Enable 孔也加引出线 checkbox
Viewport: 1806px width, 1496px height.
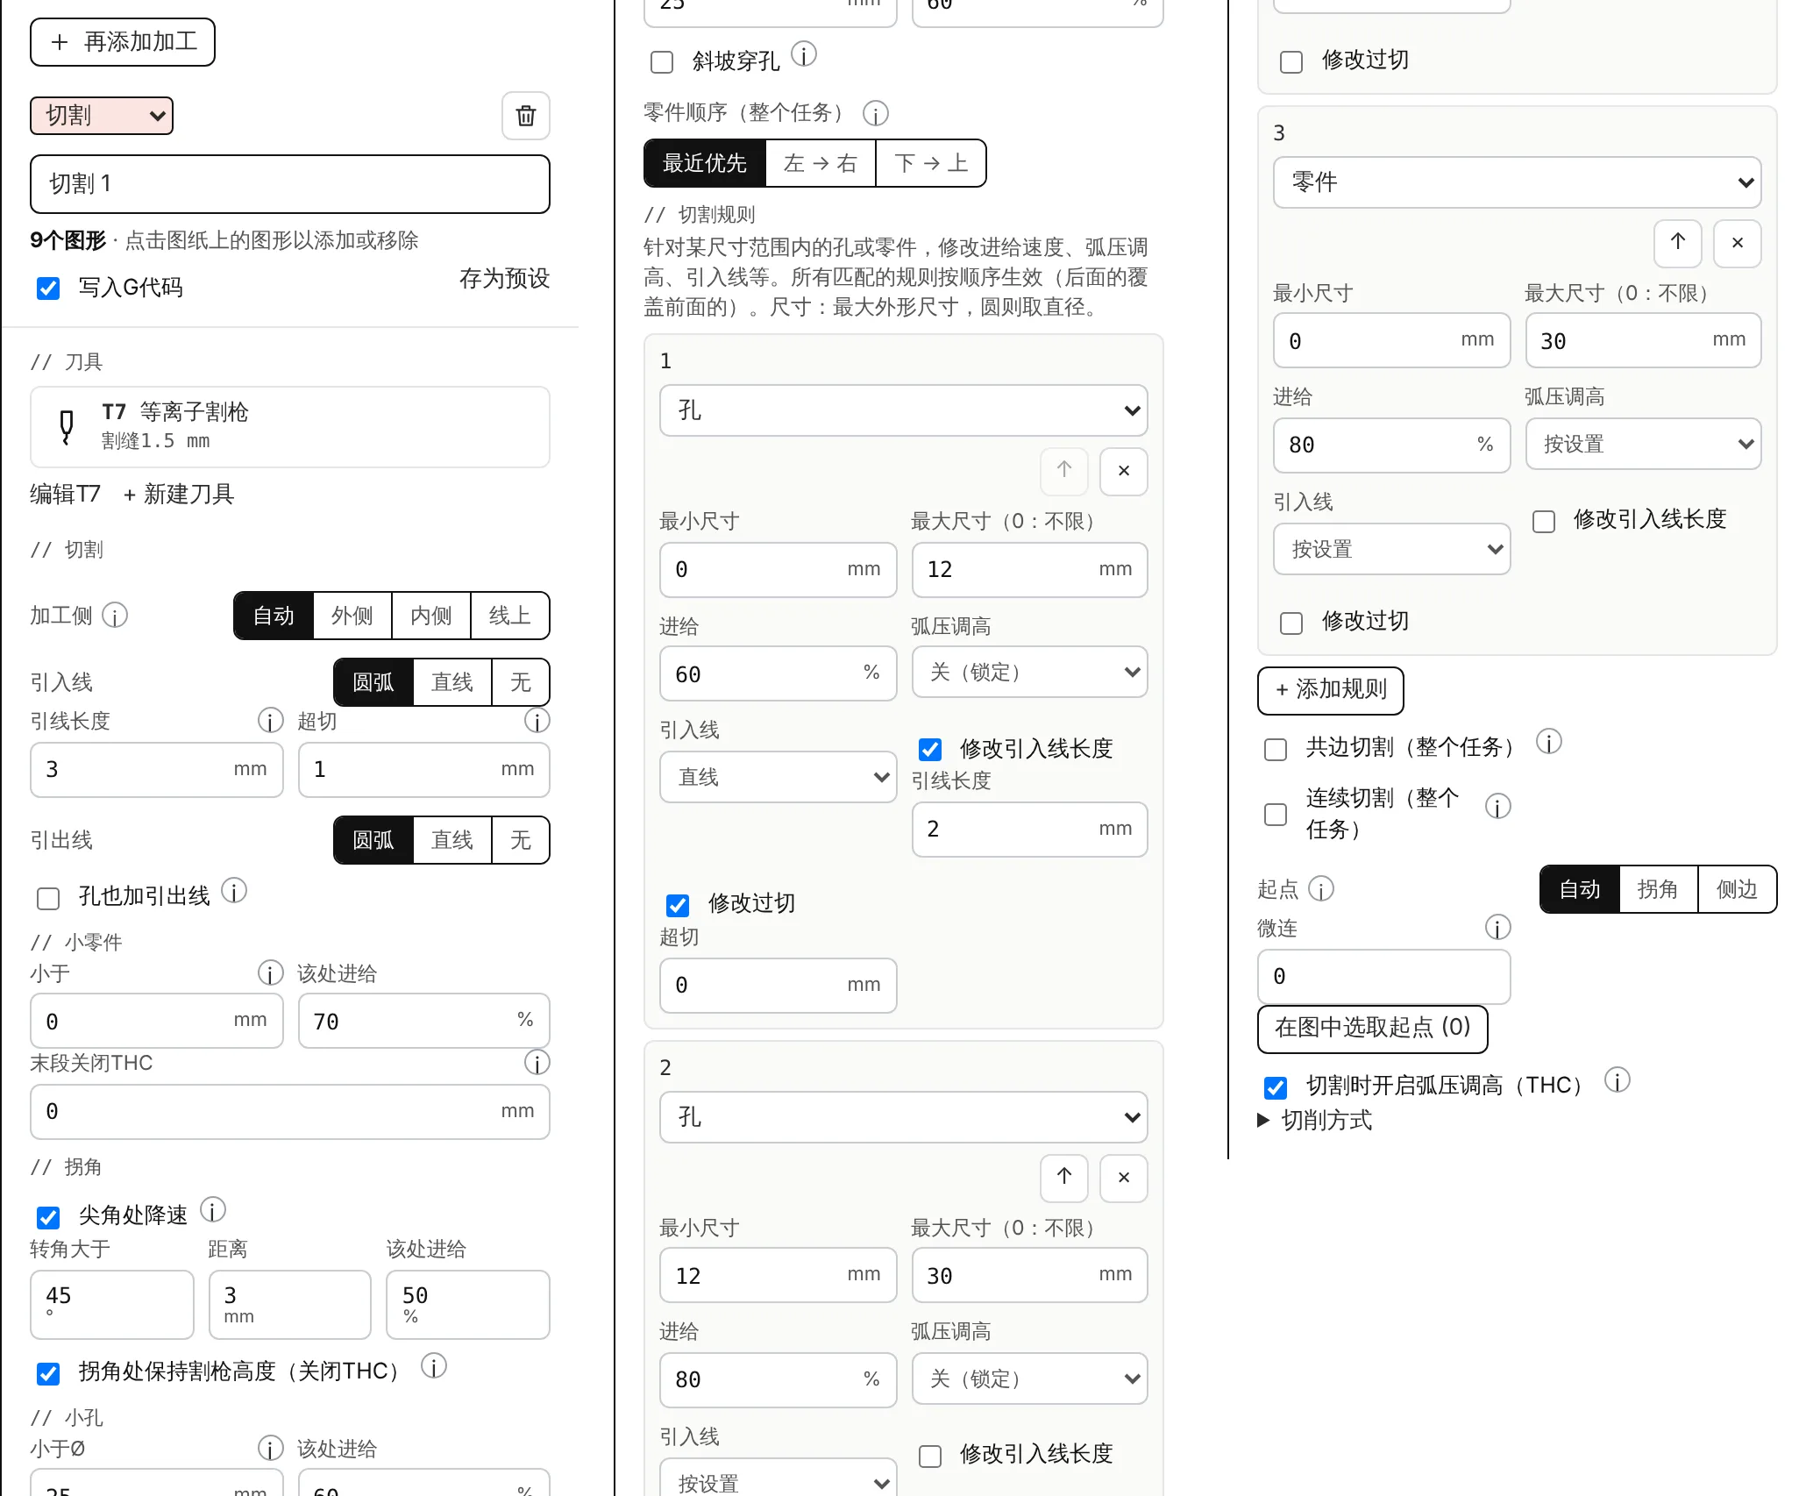48,899
